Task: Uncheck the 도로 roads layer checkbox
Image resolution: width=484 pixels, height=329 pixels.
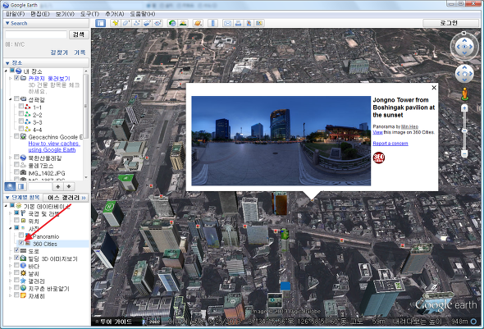Action: (16, 250)
